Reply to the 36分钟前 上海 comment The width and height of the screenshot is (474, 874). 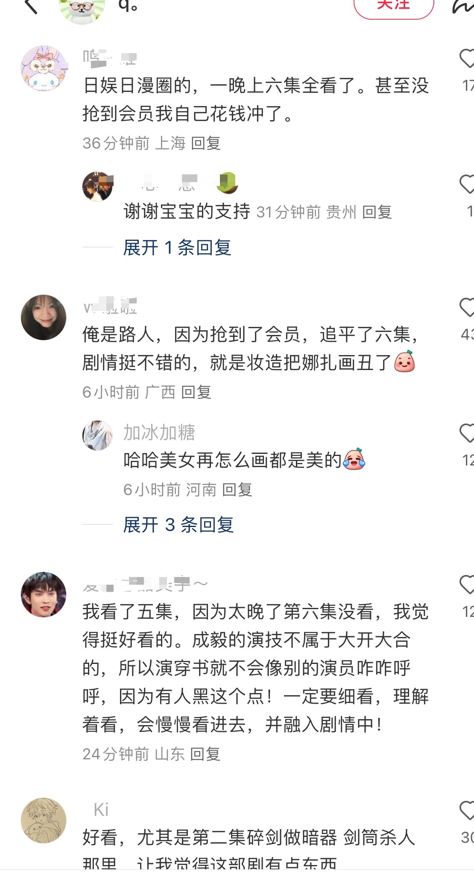coord(205,143)
